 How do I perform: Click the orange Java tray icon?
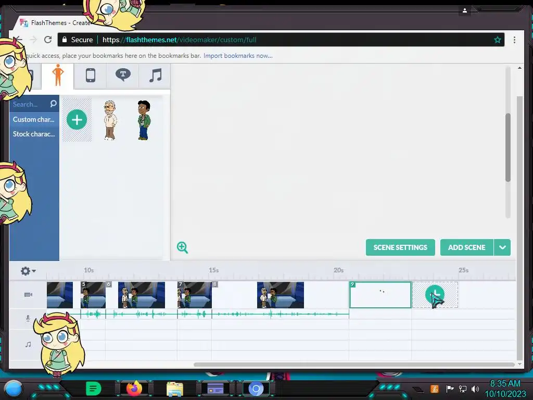(x=434, y=389)
